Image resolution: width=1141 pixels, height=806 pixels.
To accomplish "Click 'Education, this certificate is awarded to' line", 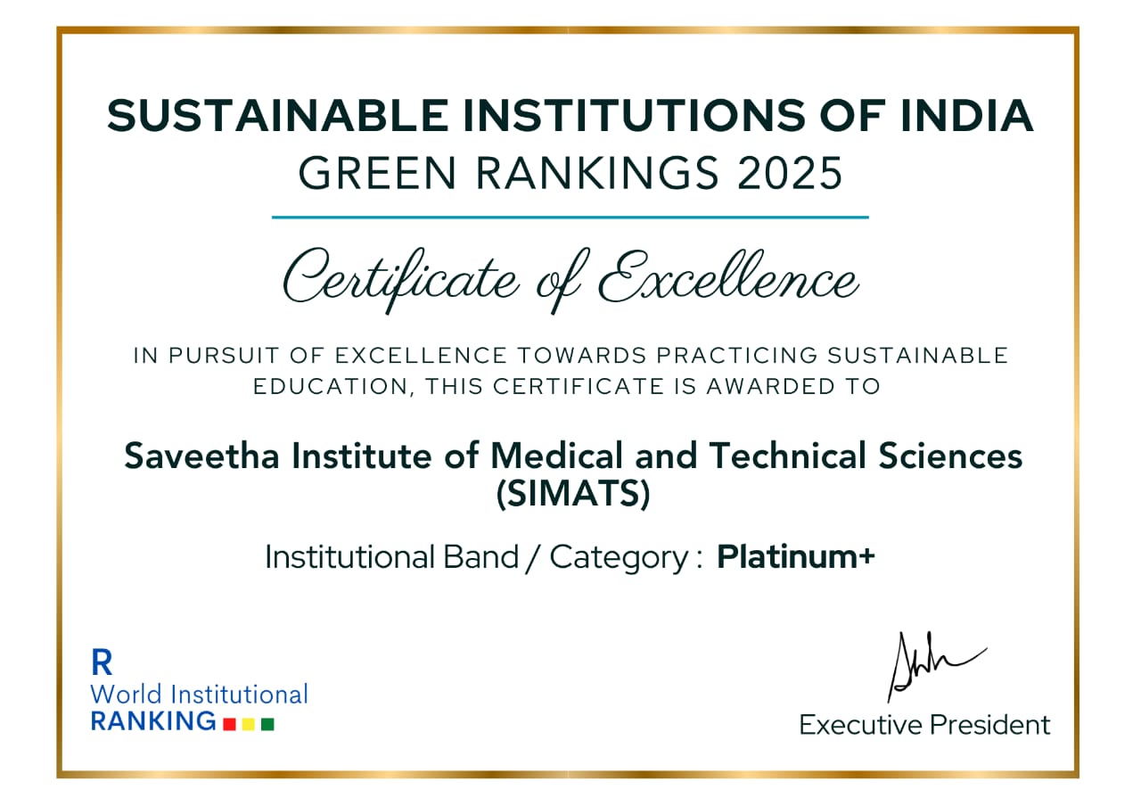I will pos(566,387).
